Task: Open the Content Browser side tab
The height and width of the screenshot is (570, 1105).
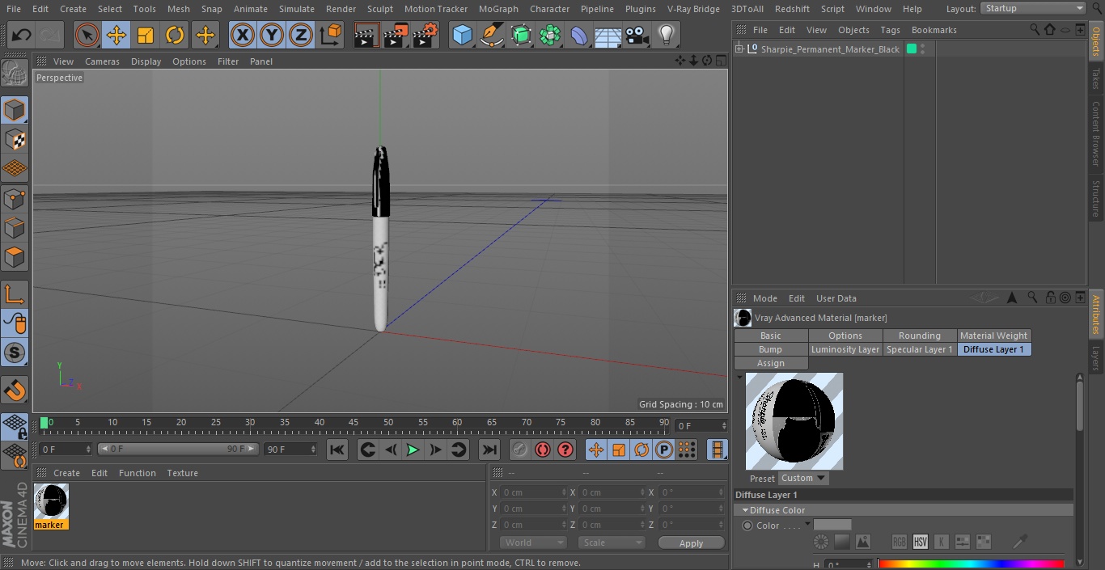Action: (x=1096, y=133)
